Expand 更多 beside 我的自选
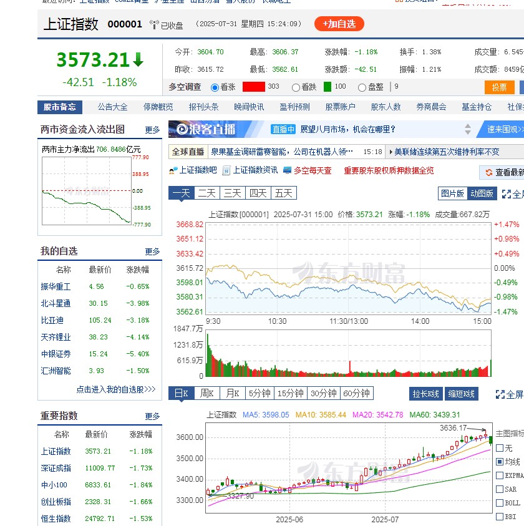The width and height of the screenshot is (524, 526). coord(153,251)
